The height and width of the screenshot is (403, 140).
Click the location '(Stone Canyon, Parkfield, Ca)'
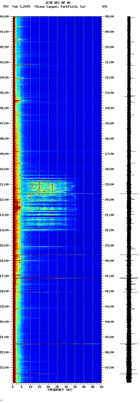click(60, 7)
